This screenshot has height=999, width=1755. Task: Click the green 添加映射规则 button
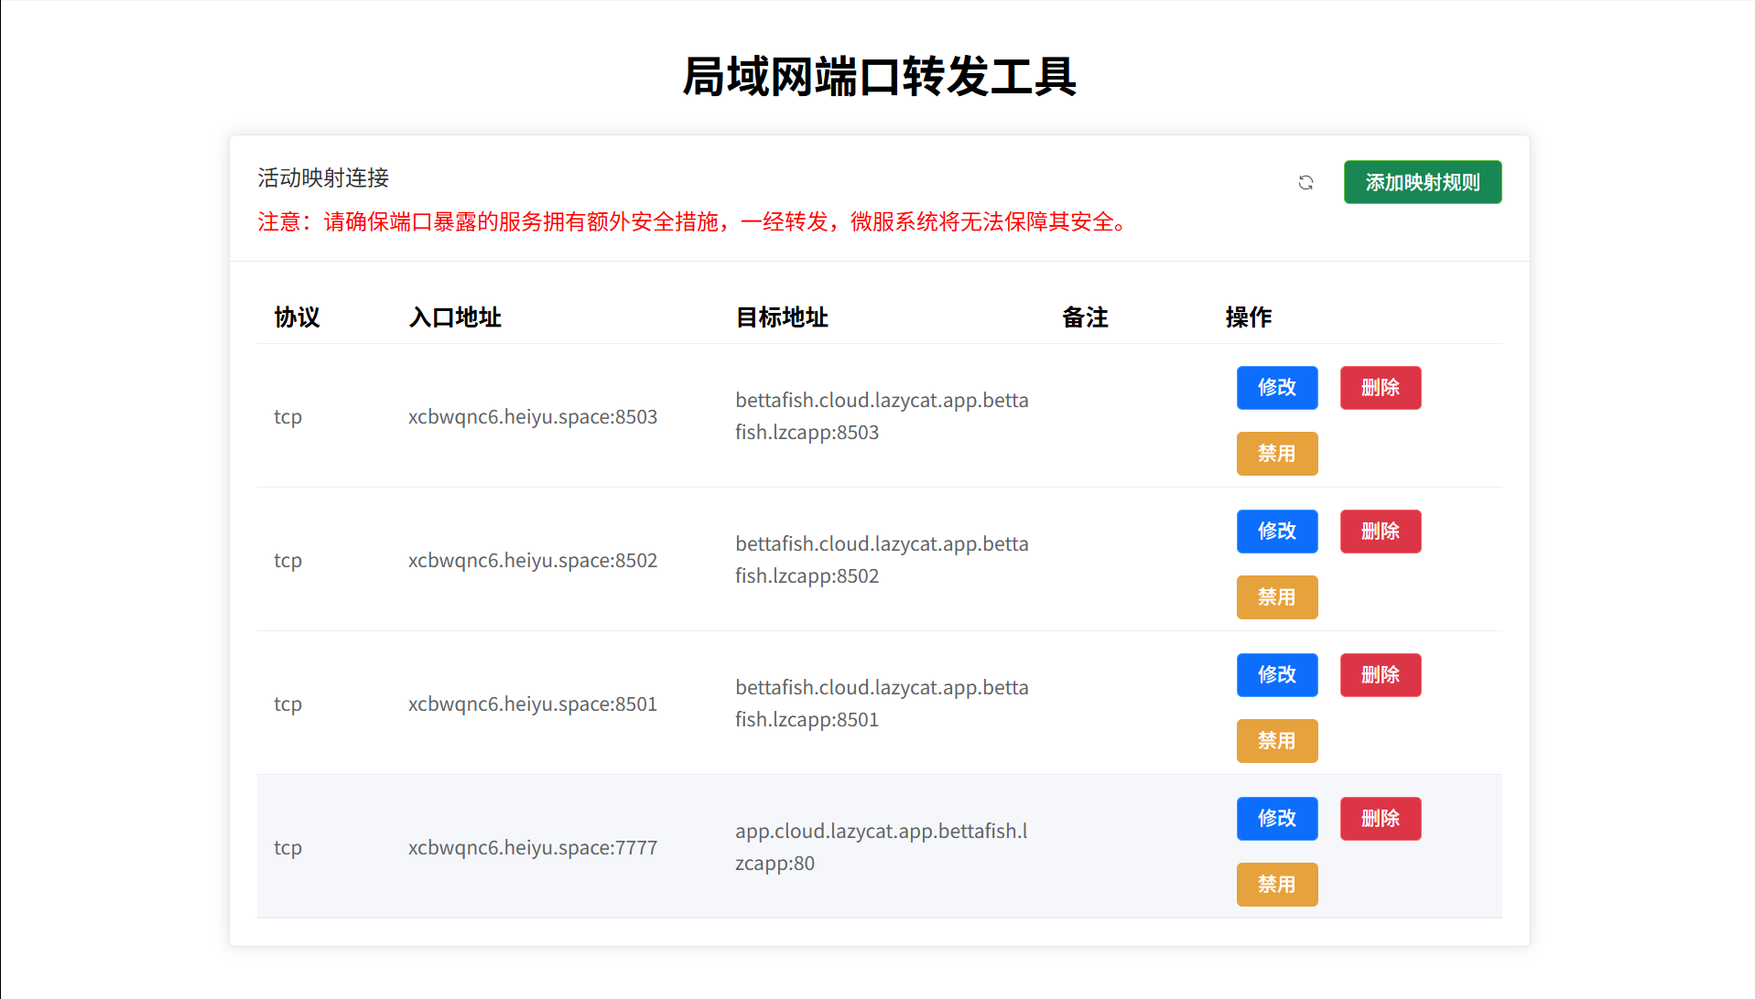pyautogui.click(x=1423, y=182)
